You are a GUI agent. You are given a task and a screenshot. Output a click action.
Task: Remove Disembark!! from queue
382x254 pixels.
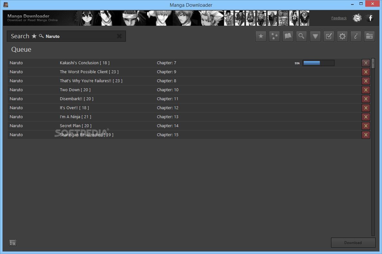[x=366, y=99]
